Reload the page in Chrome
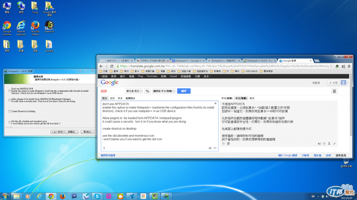 (x=112, y=66)
